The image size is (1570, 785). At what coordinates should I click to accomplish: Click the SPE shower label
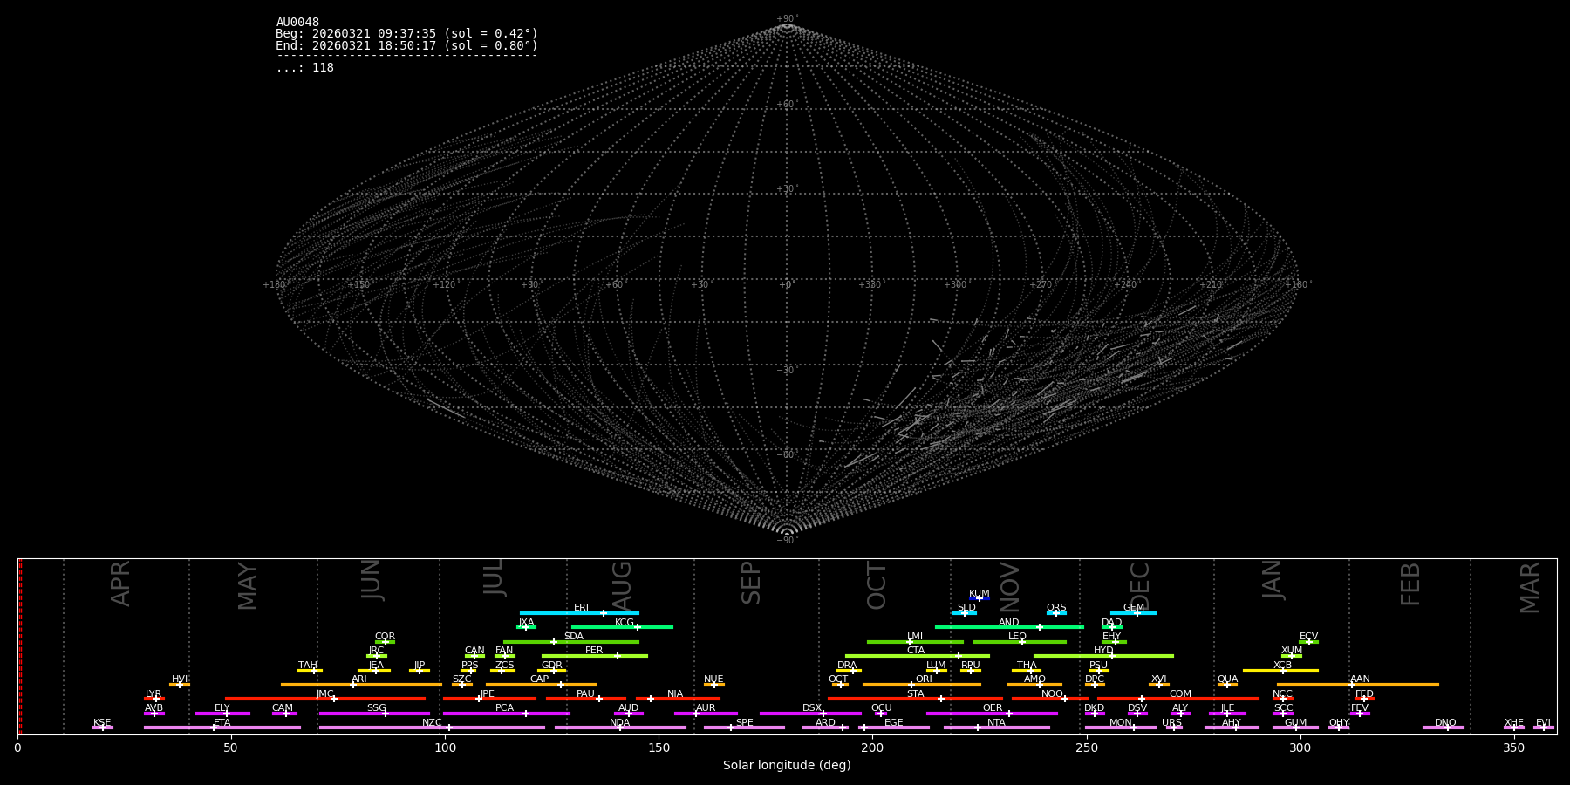744,723
